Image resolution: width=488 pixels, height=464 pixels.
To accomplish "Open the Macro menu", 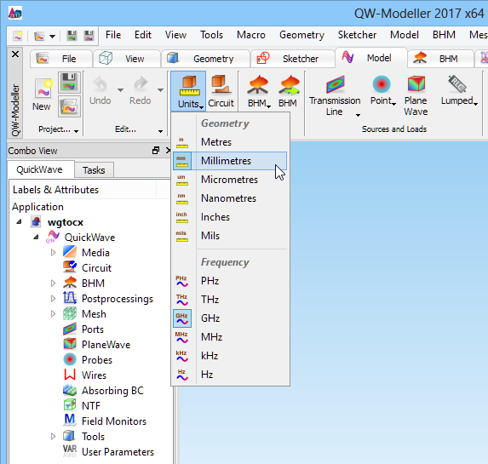I will tap(251, 35).
